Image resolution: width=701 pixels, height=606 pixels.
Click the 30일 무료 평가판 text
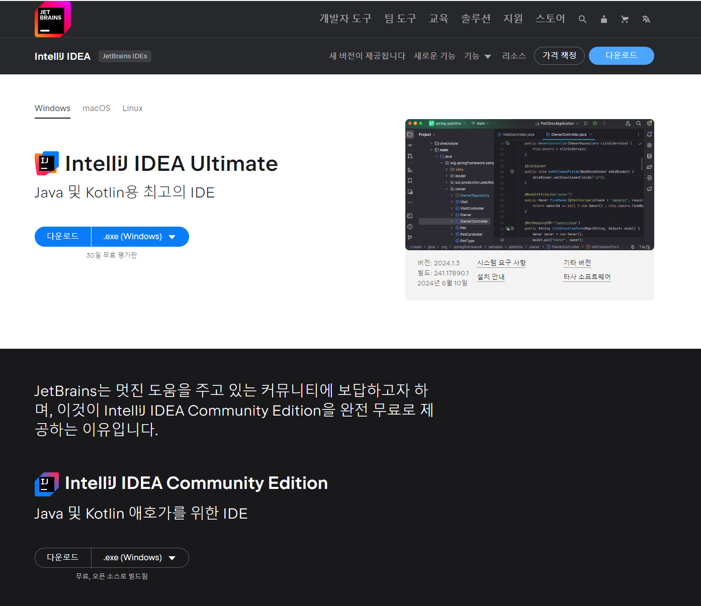click(112, 255)
